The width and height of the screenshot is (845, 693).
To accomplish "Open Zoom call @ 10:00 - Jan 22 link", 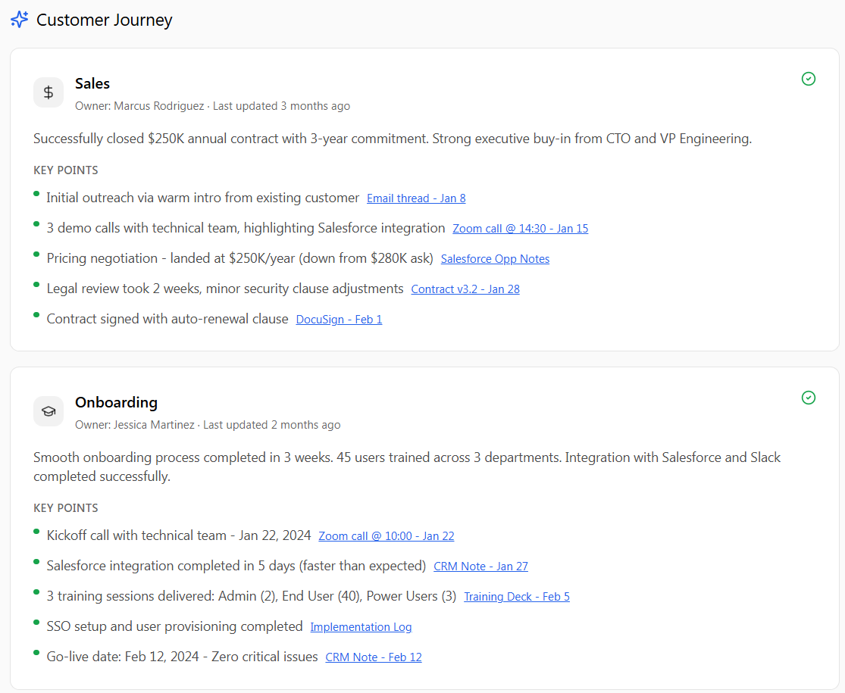I will click(x=387, y=536).
